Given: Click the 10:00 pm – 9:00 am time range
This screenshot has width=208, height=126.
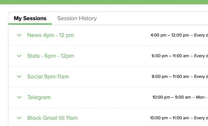Looking at the screenshot, I should pos(171,97).
